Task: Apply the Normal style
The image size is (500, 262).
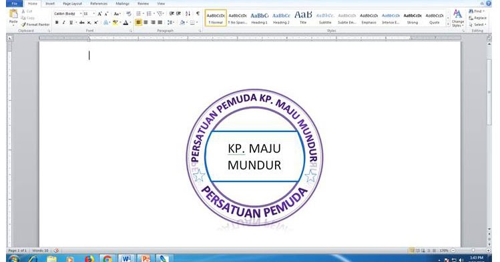Action: pyautogui.click(x=216, y=18)
